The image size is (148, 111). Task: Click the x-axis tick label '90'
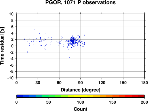pos(81,83)
